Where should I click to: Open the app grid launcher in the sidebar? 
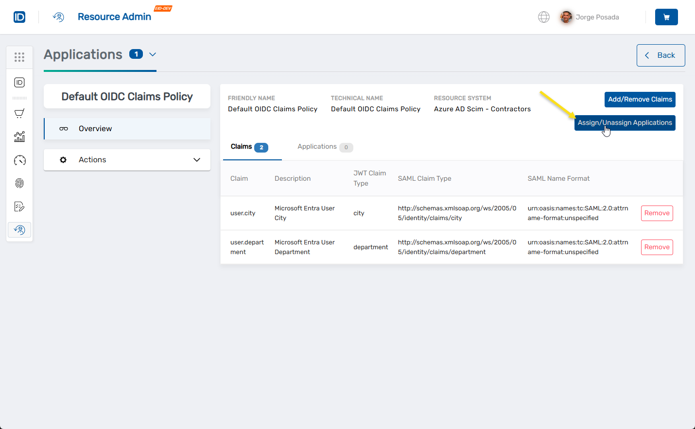[19, 57]
